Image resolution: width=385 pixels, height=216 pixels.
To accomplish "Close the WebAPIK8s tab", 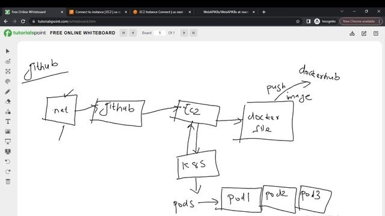I will 254,12.
